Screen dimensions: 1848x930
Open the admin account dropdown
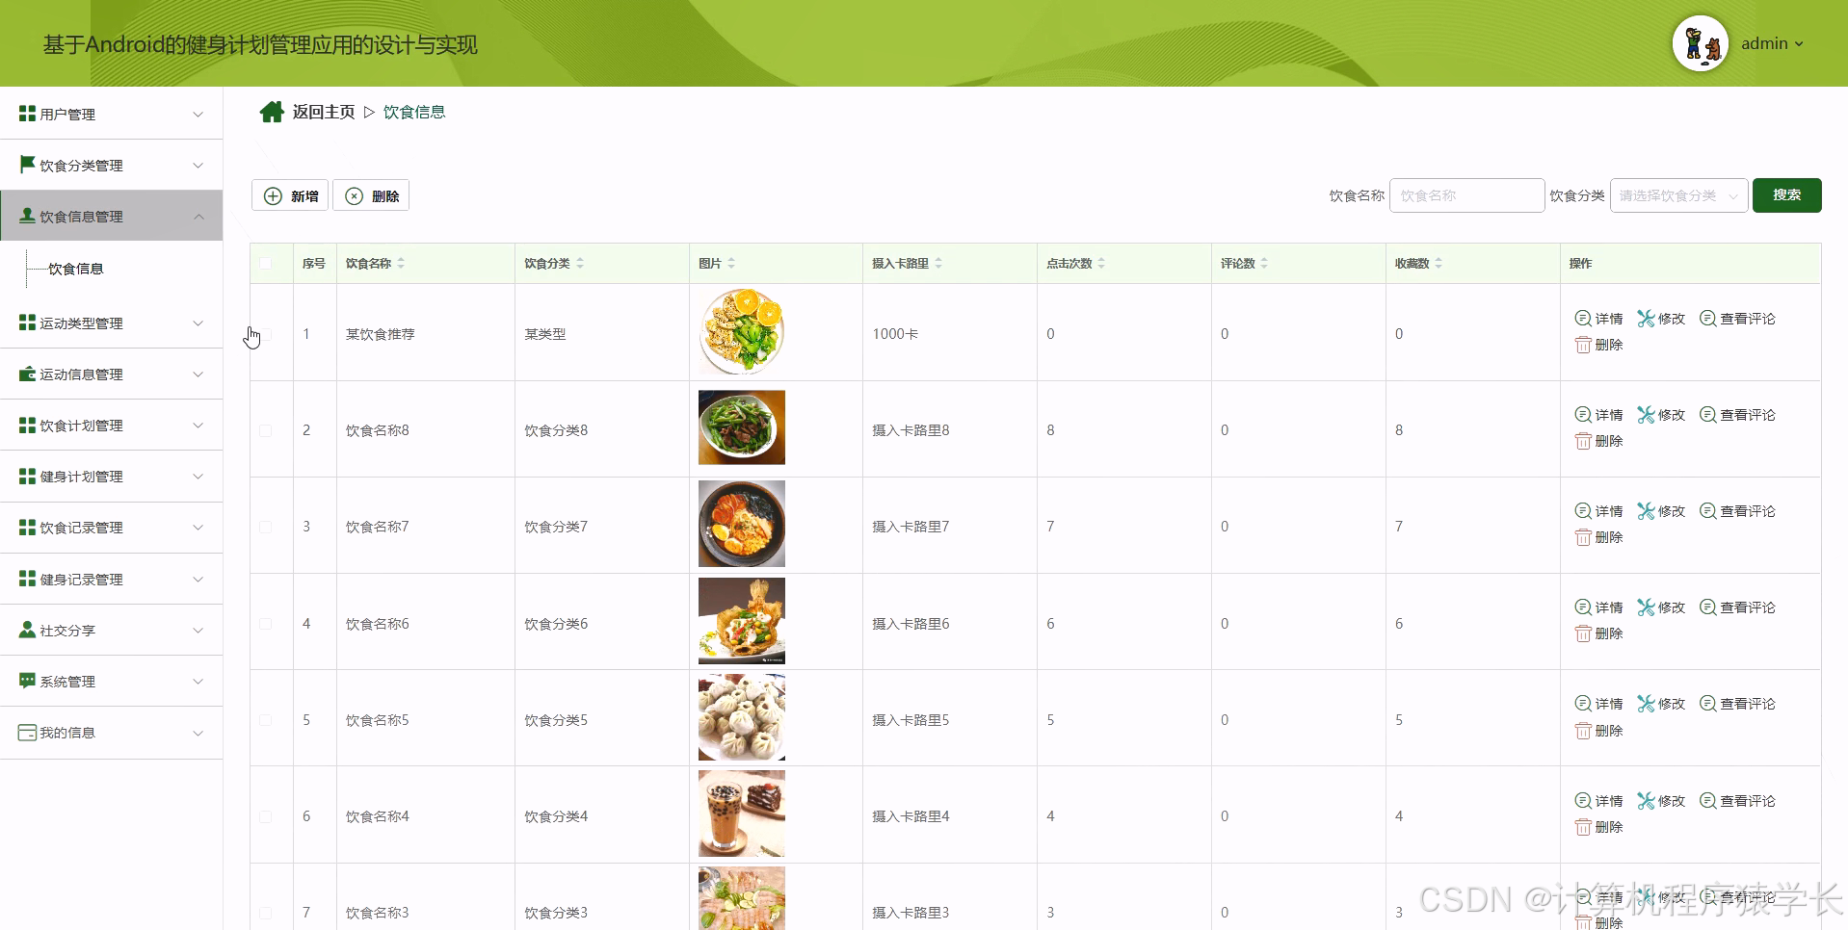coord(1772,43)
